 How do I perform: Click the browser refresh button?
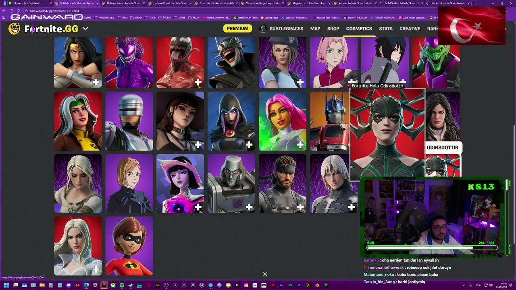tap(11, 11)
